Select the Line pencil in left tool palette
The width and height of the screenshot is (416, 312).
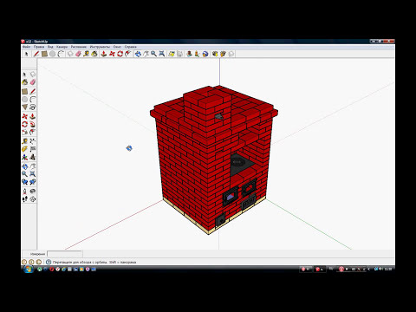coord(33,92)
